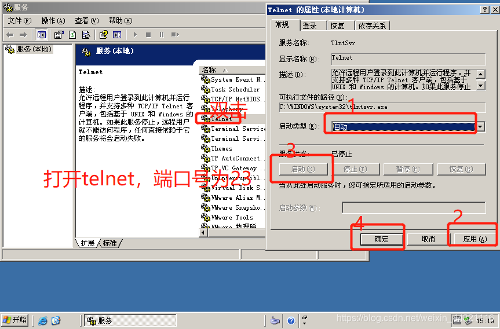This screenshot has width=500, height=329.
Task: Click the 确定 button
Action: click(381, 239)
